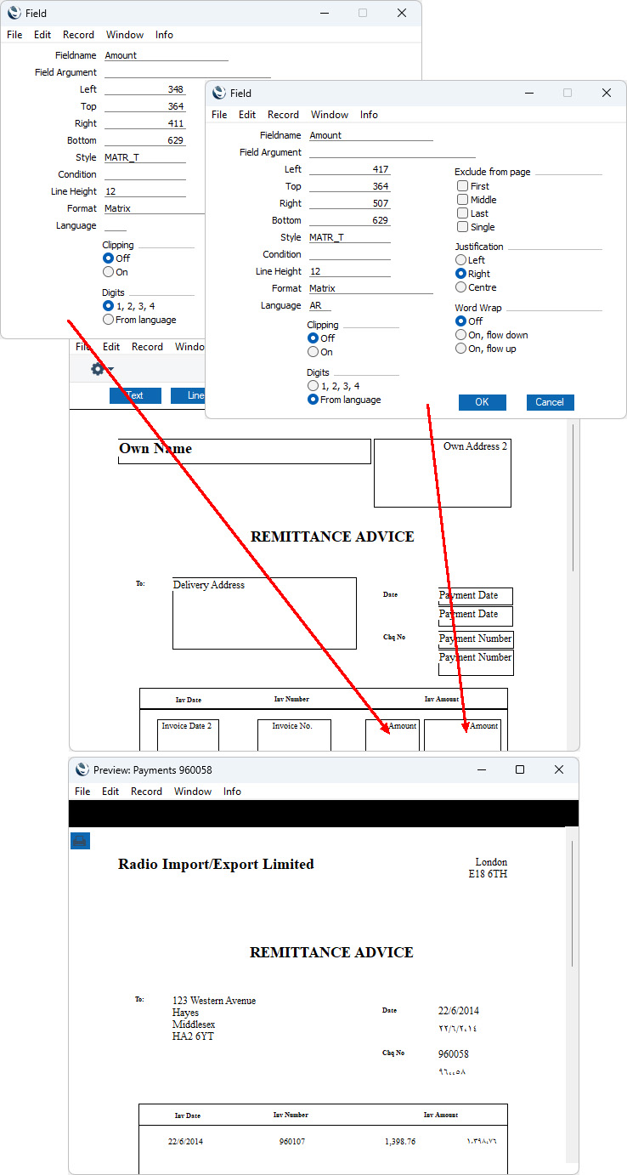Select Own Address 2 field in form
The width and height of the screenshot is (627, 1175).
(443, 473)
